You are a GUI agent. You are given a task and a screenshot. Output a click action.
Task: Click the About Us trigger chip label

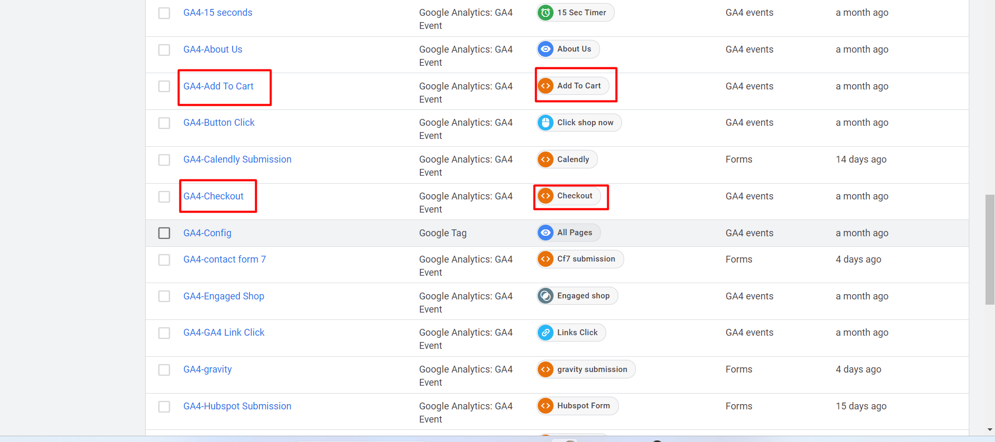click(x=574, y=49)
